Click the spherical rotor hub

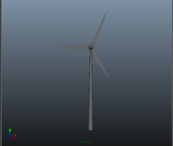[x=91, y=47]
